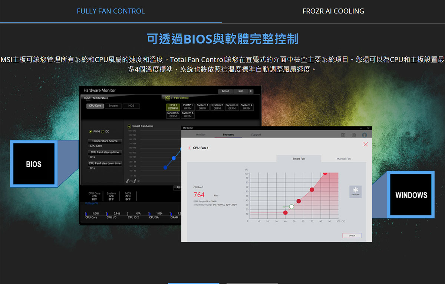Click the Fan Tune button
445x284 pixels.
point(355,191)
